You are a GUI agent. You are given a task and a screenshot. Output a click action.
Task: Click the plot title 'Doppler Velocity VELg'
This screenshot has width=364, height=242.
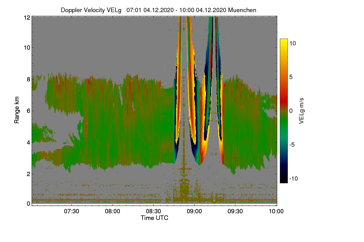click(92, 10)
